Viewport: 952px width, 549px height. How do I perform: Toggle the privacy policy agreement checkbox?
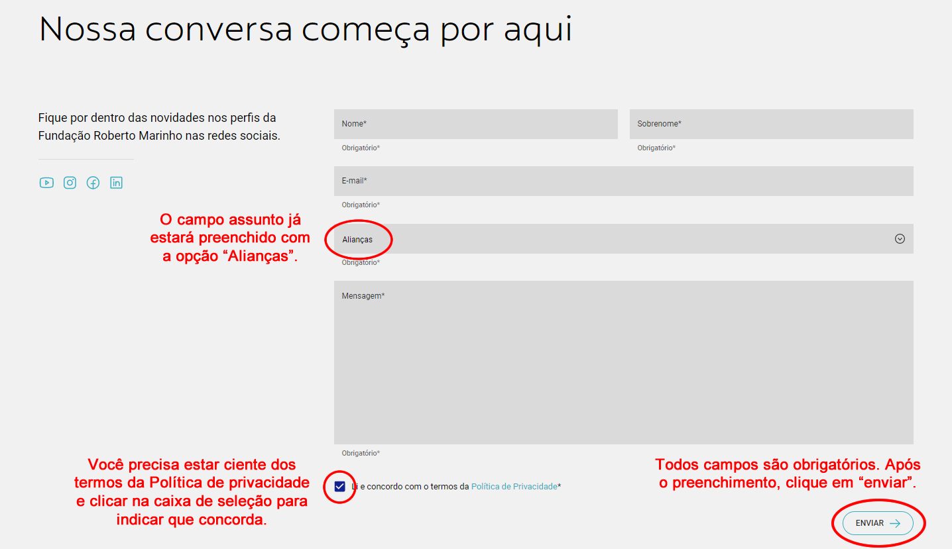point(340,487)
